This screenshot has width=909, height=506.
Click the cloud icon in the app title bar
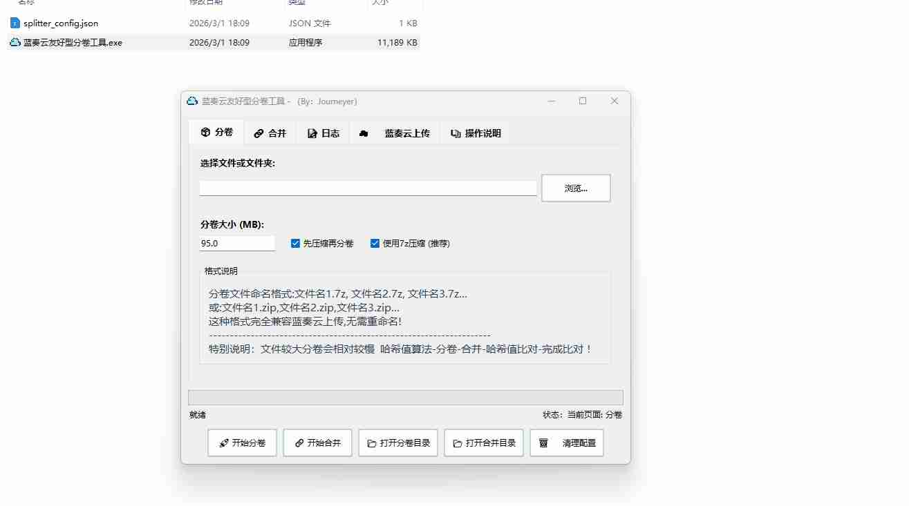192,101
